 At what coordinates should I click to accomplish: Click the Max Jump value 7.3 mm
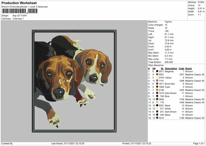pyautogui.click(x=169, y=59)
